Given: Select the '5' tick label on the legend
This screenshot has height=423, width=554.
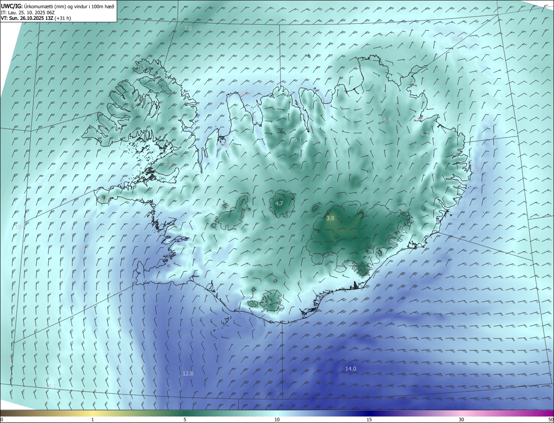Looking at the screenshot, I should 185,420.
